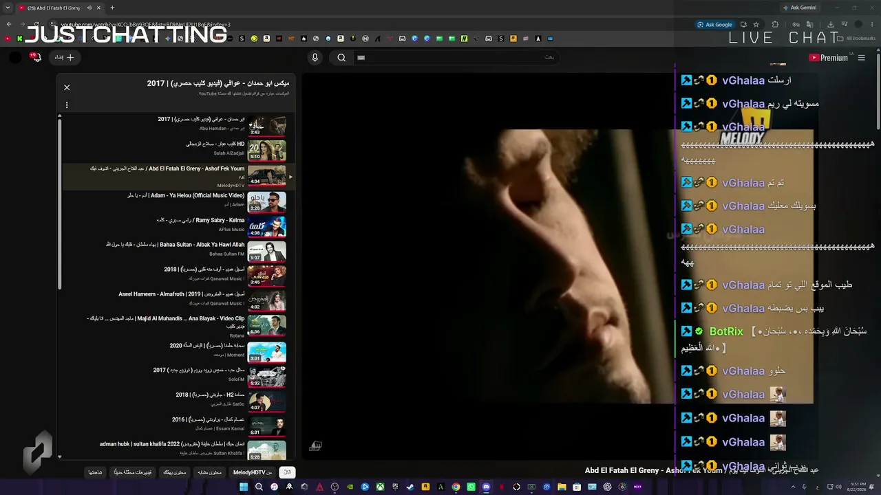The image size is (881, 495).
Task: Click the BotRix username in chat
Action: [726, 331]
